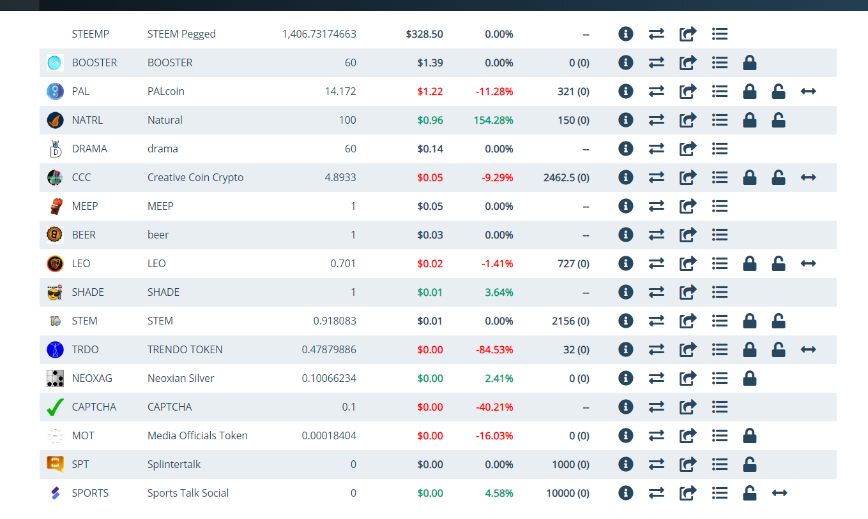Open history list icon for BEER
The image size is (868, 519).
coord(720,235)
